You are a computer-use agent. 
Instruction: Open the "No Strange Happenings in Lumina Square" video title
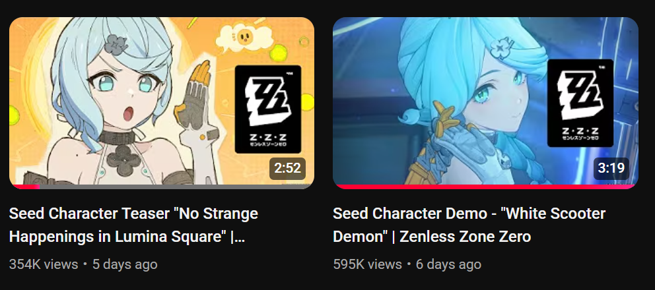(x=133, y=225)
